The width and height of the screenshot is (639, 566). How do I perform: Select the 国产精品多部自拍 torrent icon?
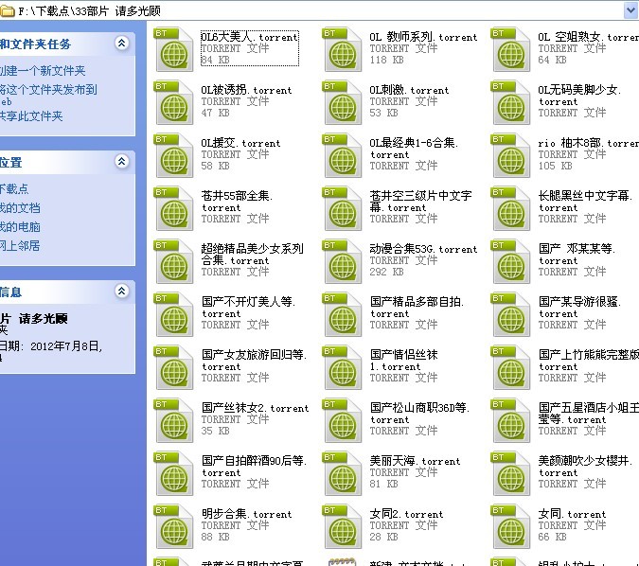coord(343,314)
